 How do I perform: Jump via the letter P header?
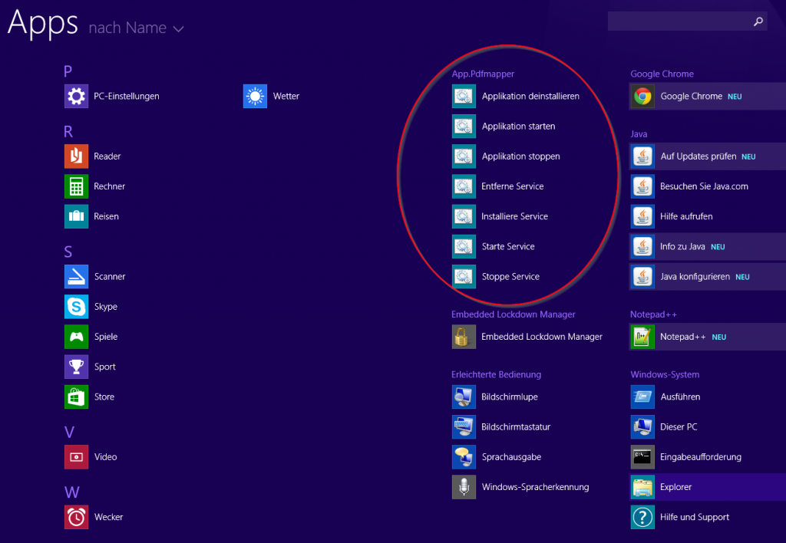pos(68,71)
